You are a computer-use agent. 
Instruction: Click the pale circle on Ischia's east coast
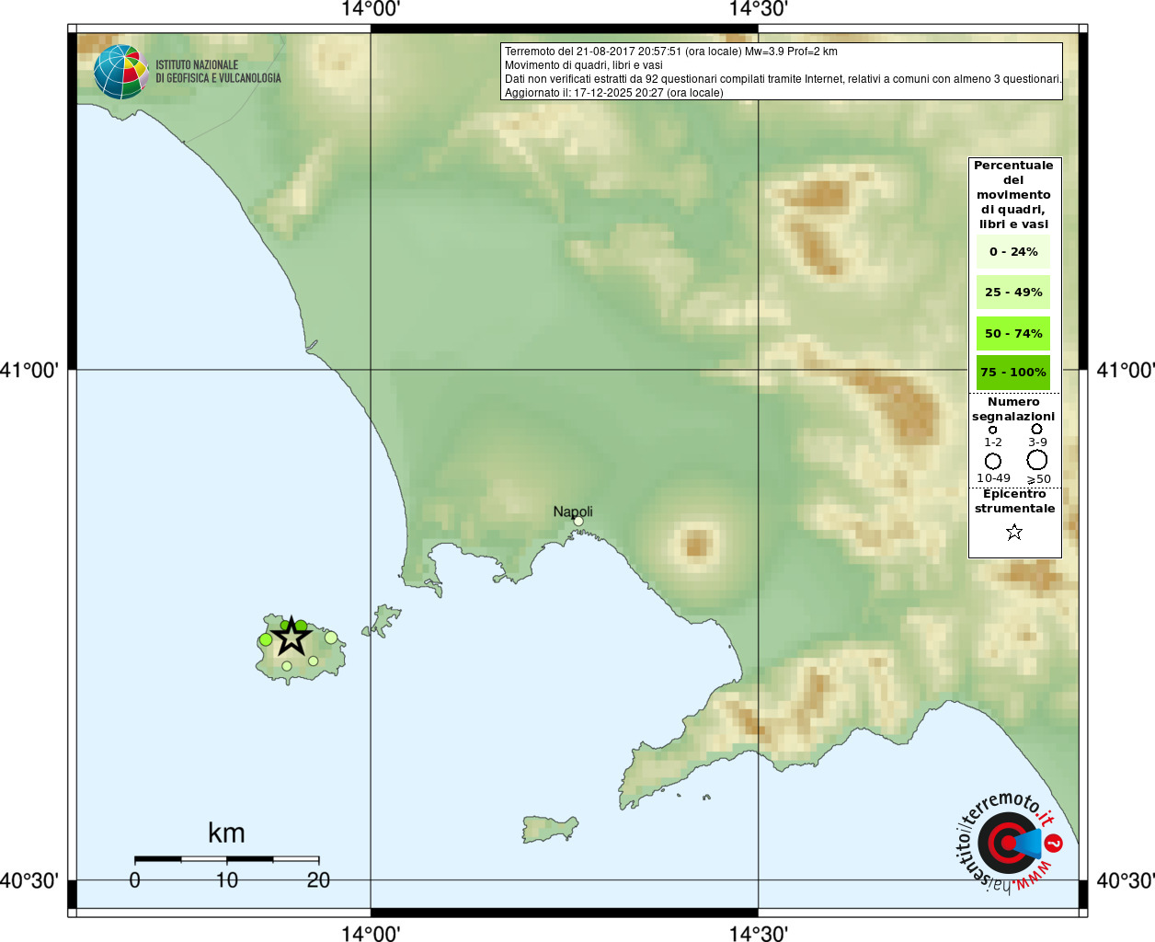(x=331, y=637)
